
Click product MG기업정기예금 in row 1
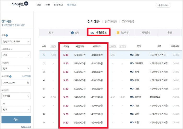click(x=159, y=55)
